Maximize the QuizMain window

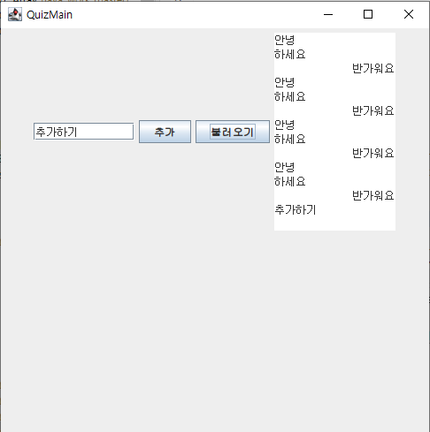(x=368, y=14)
